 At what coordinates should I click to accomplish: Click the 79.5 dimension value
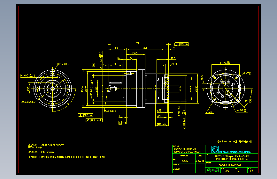click(173, 58)
